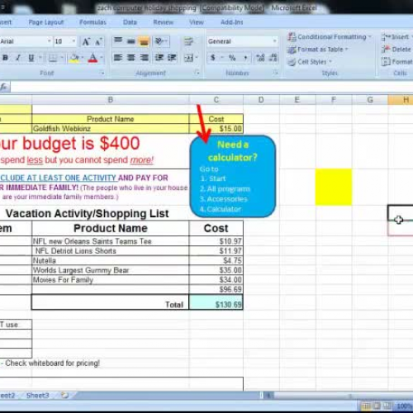Open the Borders arrow dropdown
Screen dimensions: 413x413
tap(62, 58)
